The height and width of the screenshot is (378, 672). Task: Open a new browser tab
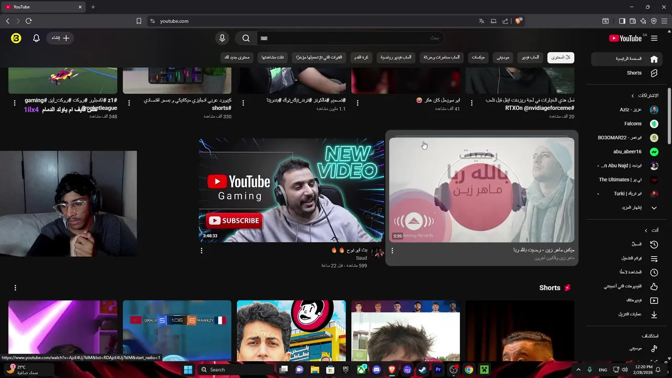click(93, 7)
